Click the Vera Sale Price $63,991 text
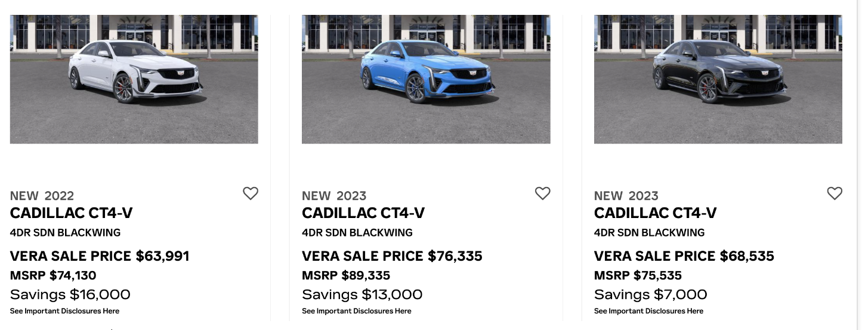 100,256
